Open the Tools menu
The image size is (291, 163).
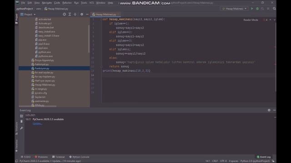[x=84, y=3]
